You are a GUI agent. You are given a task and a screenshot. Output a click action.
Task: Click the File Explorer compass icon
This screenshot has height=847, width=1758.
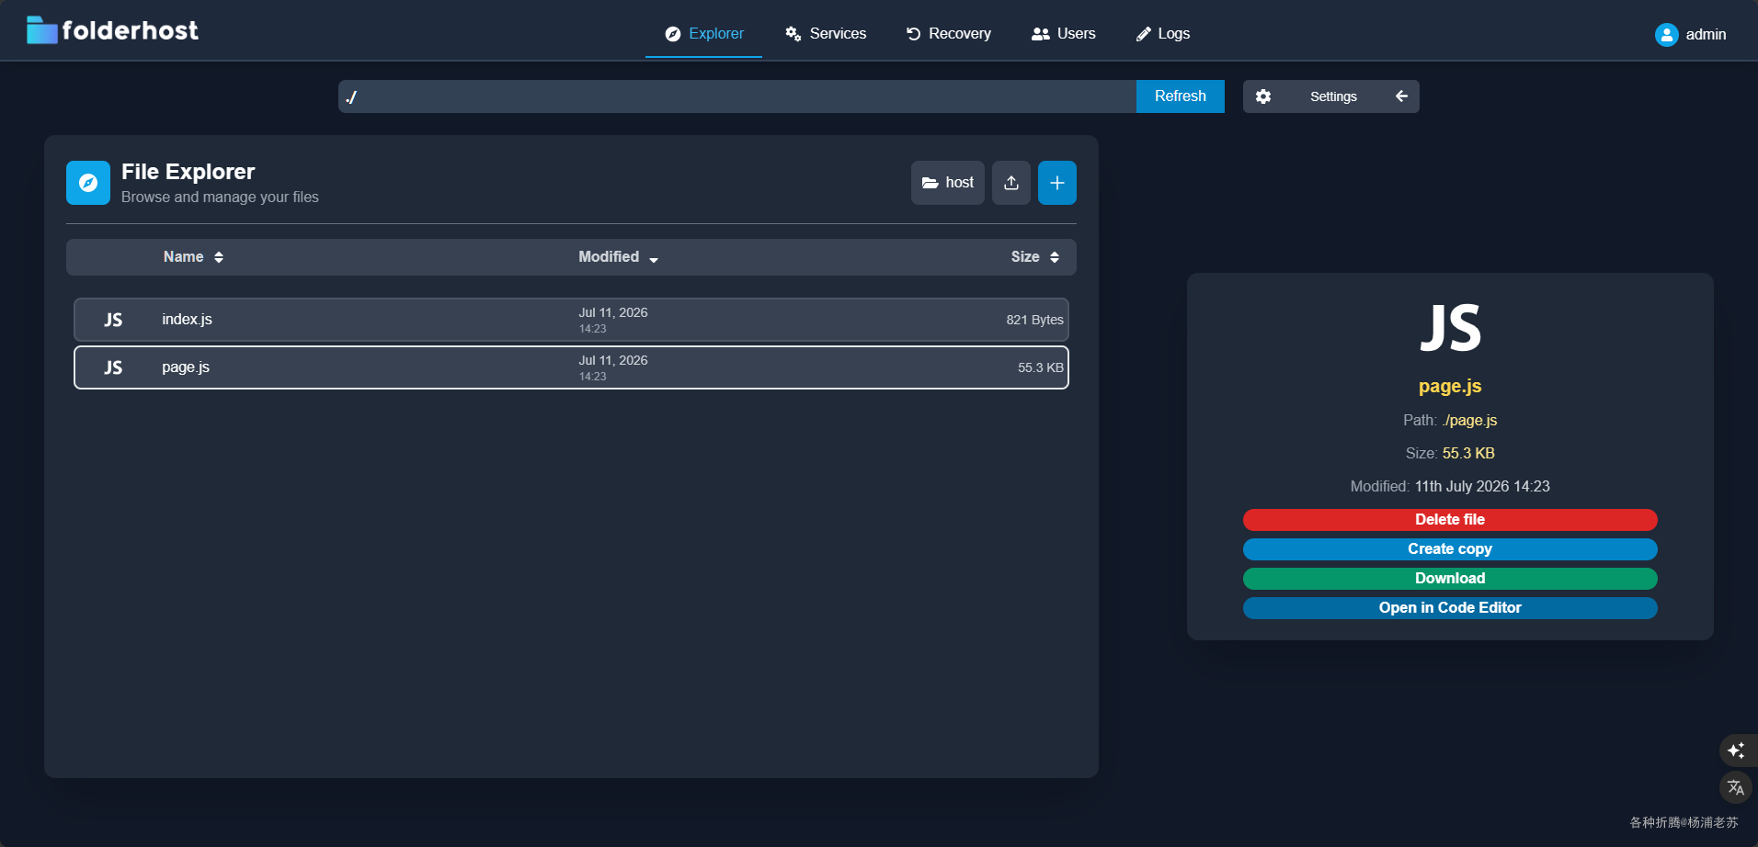point(88,183)
